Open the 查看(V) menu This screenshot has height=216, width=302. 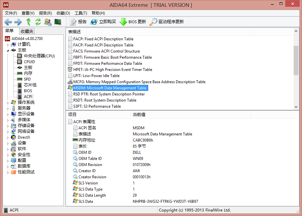[28, 13]
